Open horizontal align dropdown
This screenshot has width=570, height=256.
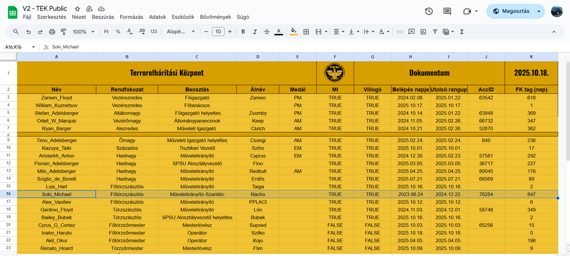(339, 32)
